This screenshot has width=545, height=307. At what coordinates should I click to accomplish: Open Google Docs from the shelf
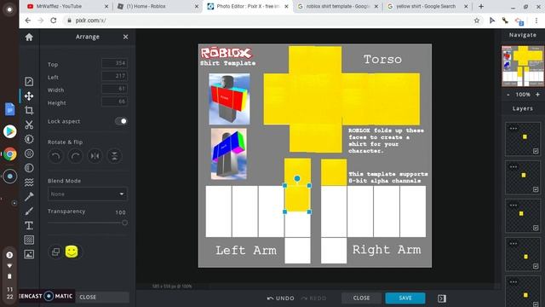click(9, 109)
